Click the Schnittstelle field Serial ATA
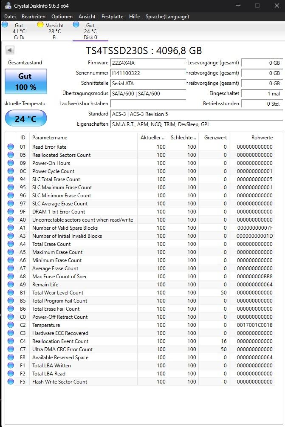The image size is (285, 427). point(148,84)
